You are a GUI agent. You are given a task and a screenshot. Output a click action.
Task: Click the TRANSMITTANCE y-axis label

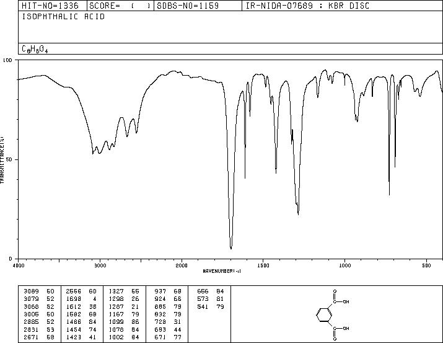[x=2, y=159]
